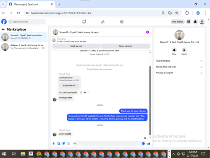
Task: Jump to latest message down arrow
Action: tap(150, 137)
